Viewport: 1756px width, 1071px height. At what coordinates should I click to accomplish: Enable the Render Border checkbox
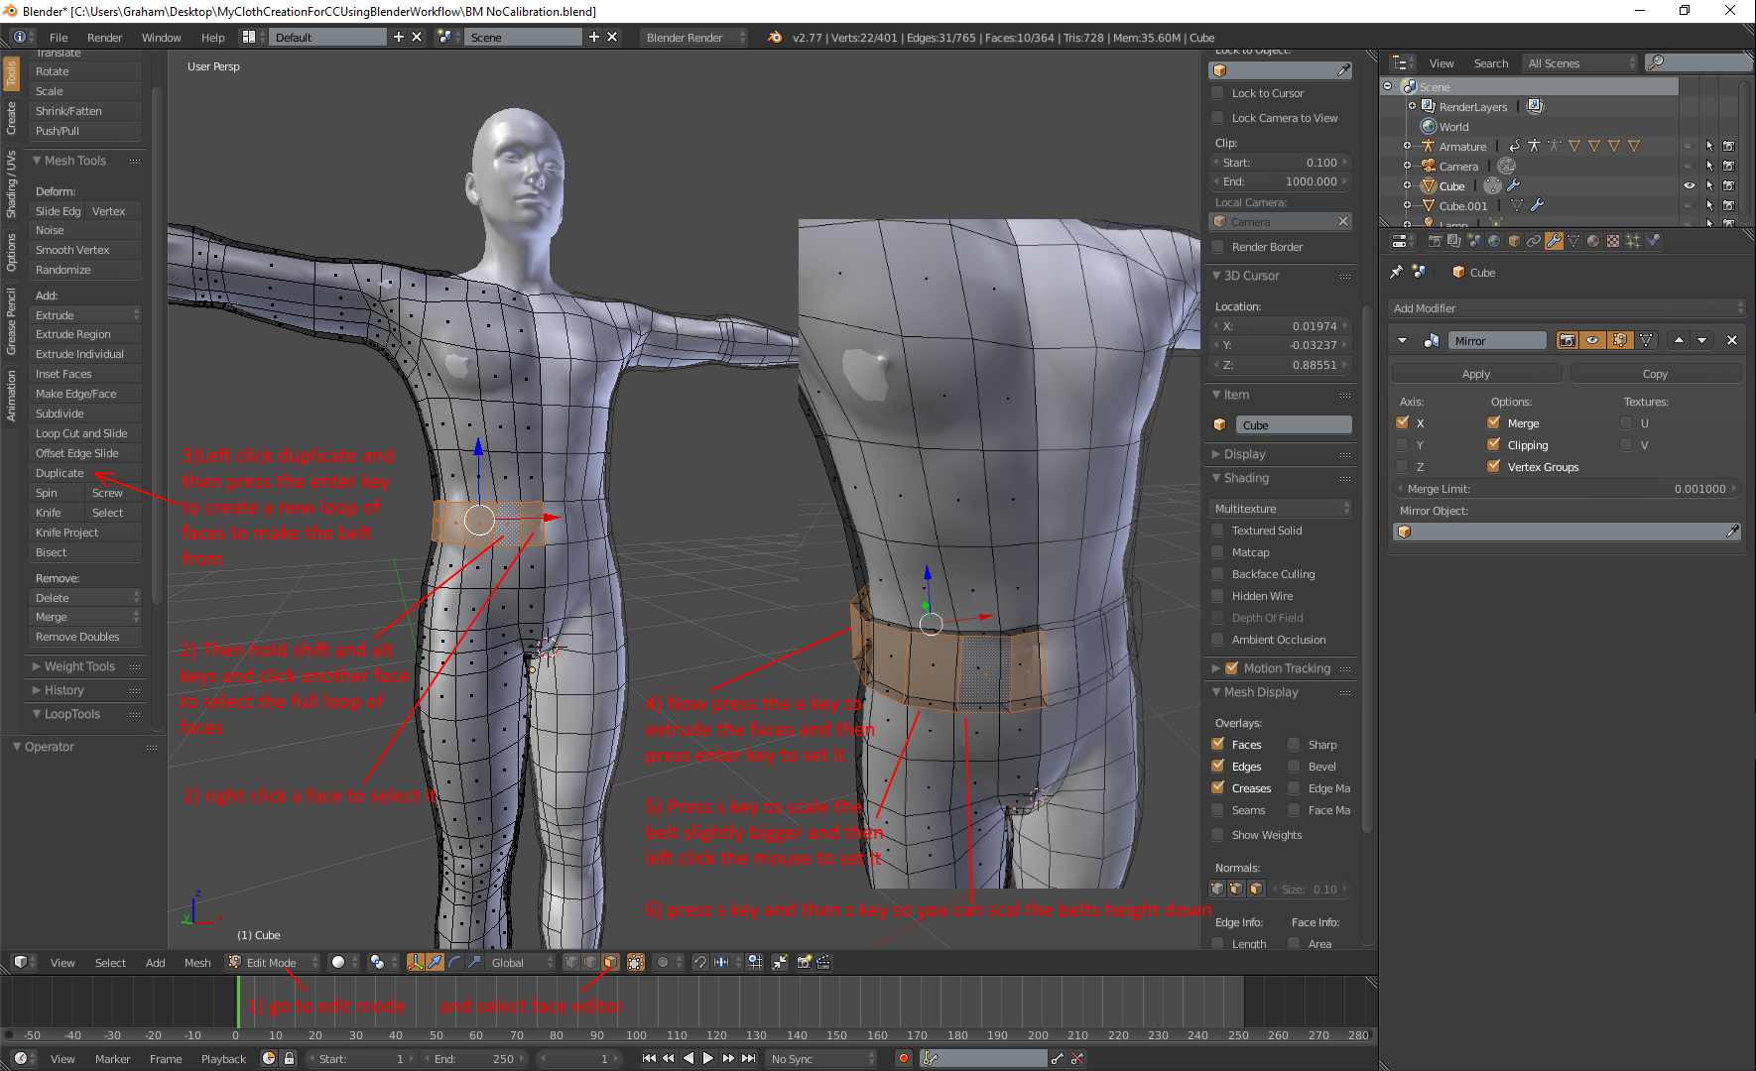click(1218, 247)
